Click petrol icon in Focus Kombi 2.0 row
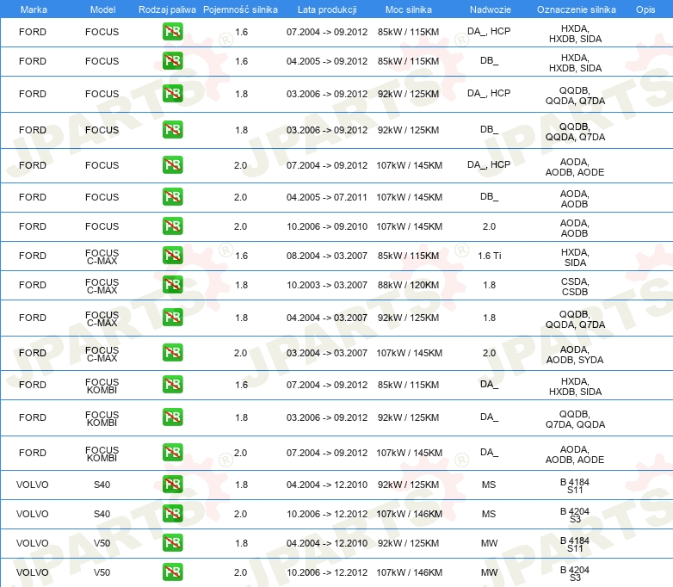673x587 pixels. coord(172,452)
